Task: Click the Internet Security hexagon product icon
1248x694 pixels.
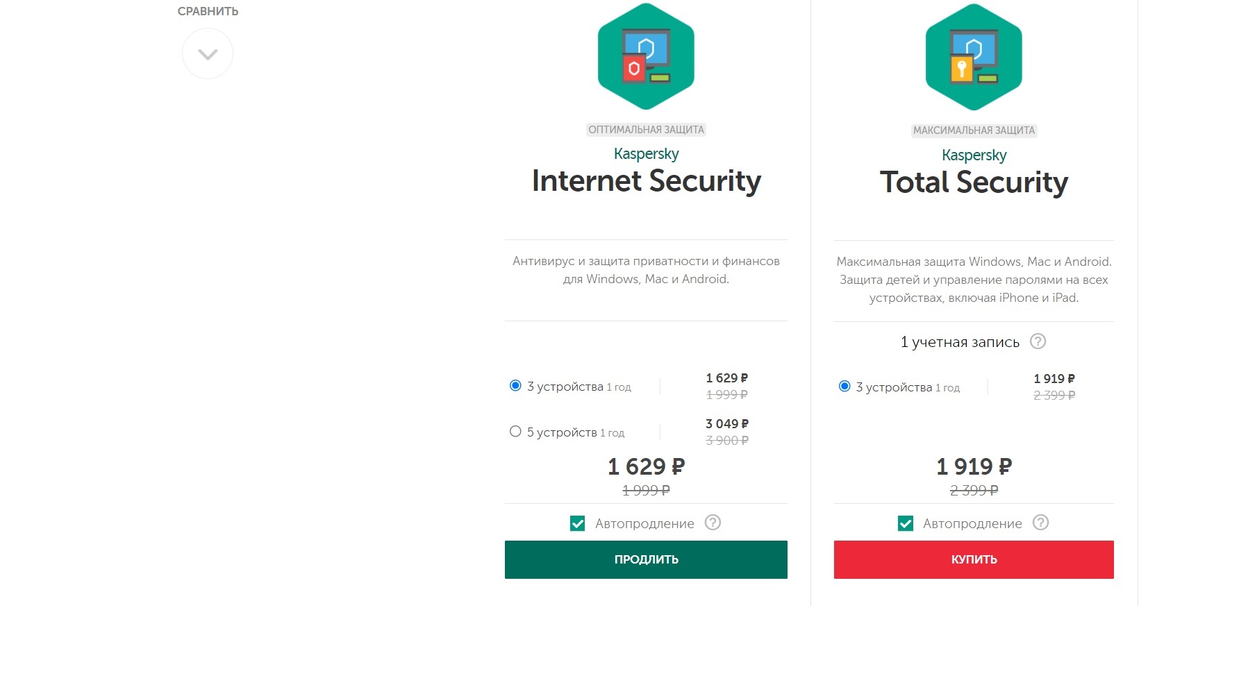Action: pos(646,57)
